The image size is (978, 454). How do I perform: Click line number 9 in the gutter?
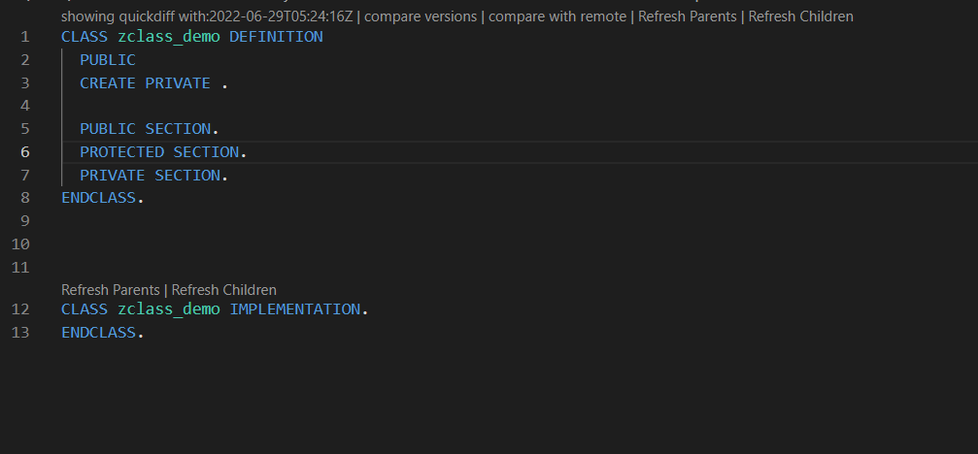pyautogui.click(x=24, y=221)
